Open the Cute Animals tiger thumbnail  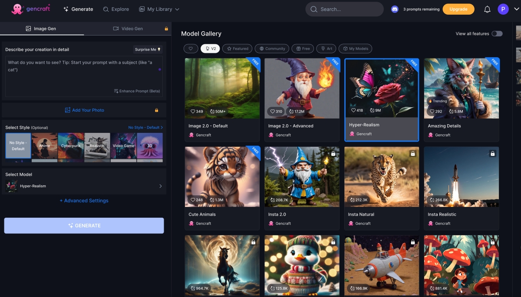(x=222, y=177)
